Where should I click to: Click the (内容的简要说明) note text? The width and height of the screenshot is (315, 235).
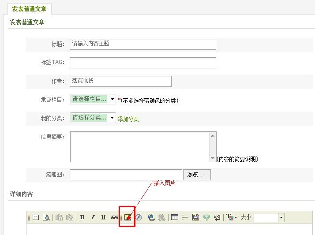[237, 159]
